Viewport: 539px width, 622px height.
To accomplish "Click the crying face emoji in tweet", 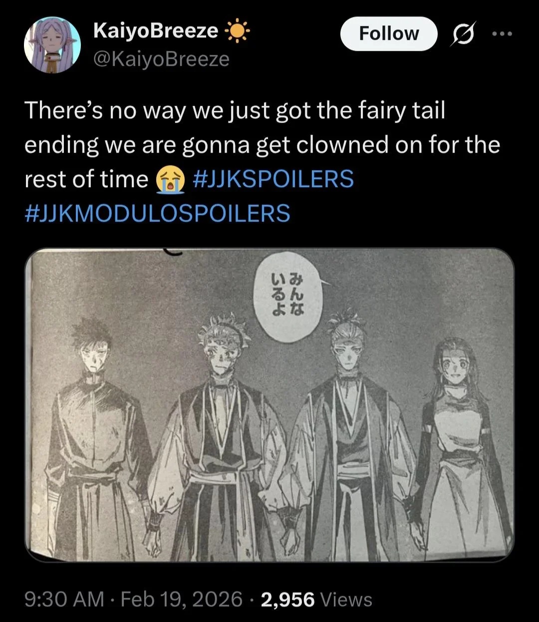I will coord(170,180).
